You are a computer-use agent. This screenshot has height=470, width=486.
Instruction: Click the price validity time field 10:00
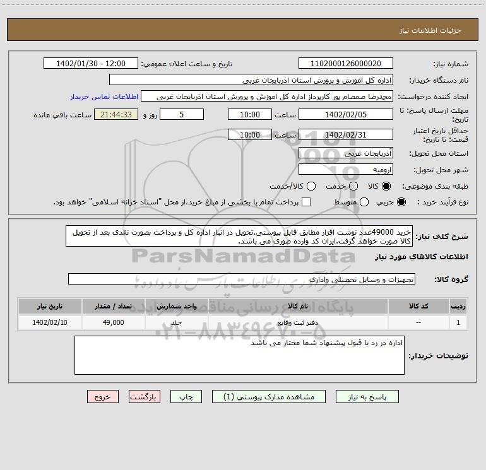[x=250, y=134]
